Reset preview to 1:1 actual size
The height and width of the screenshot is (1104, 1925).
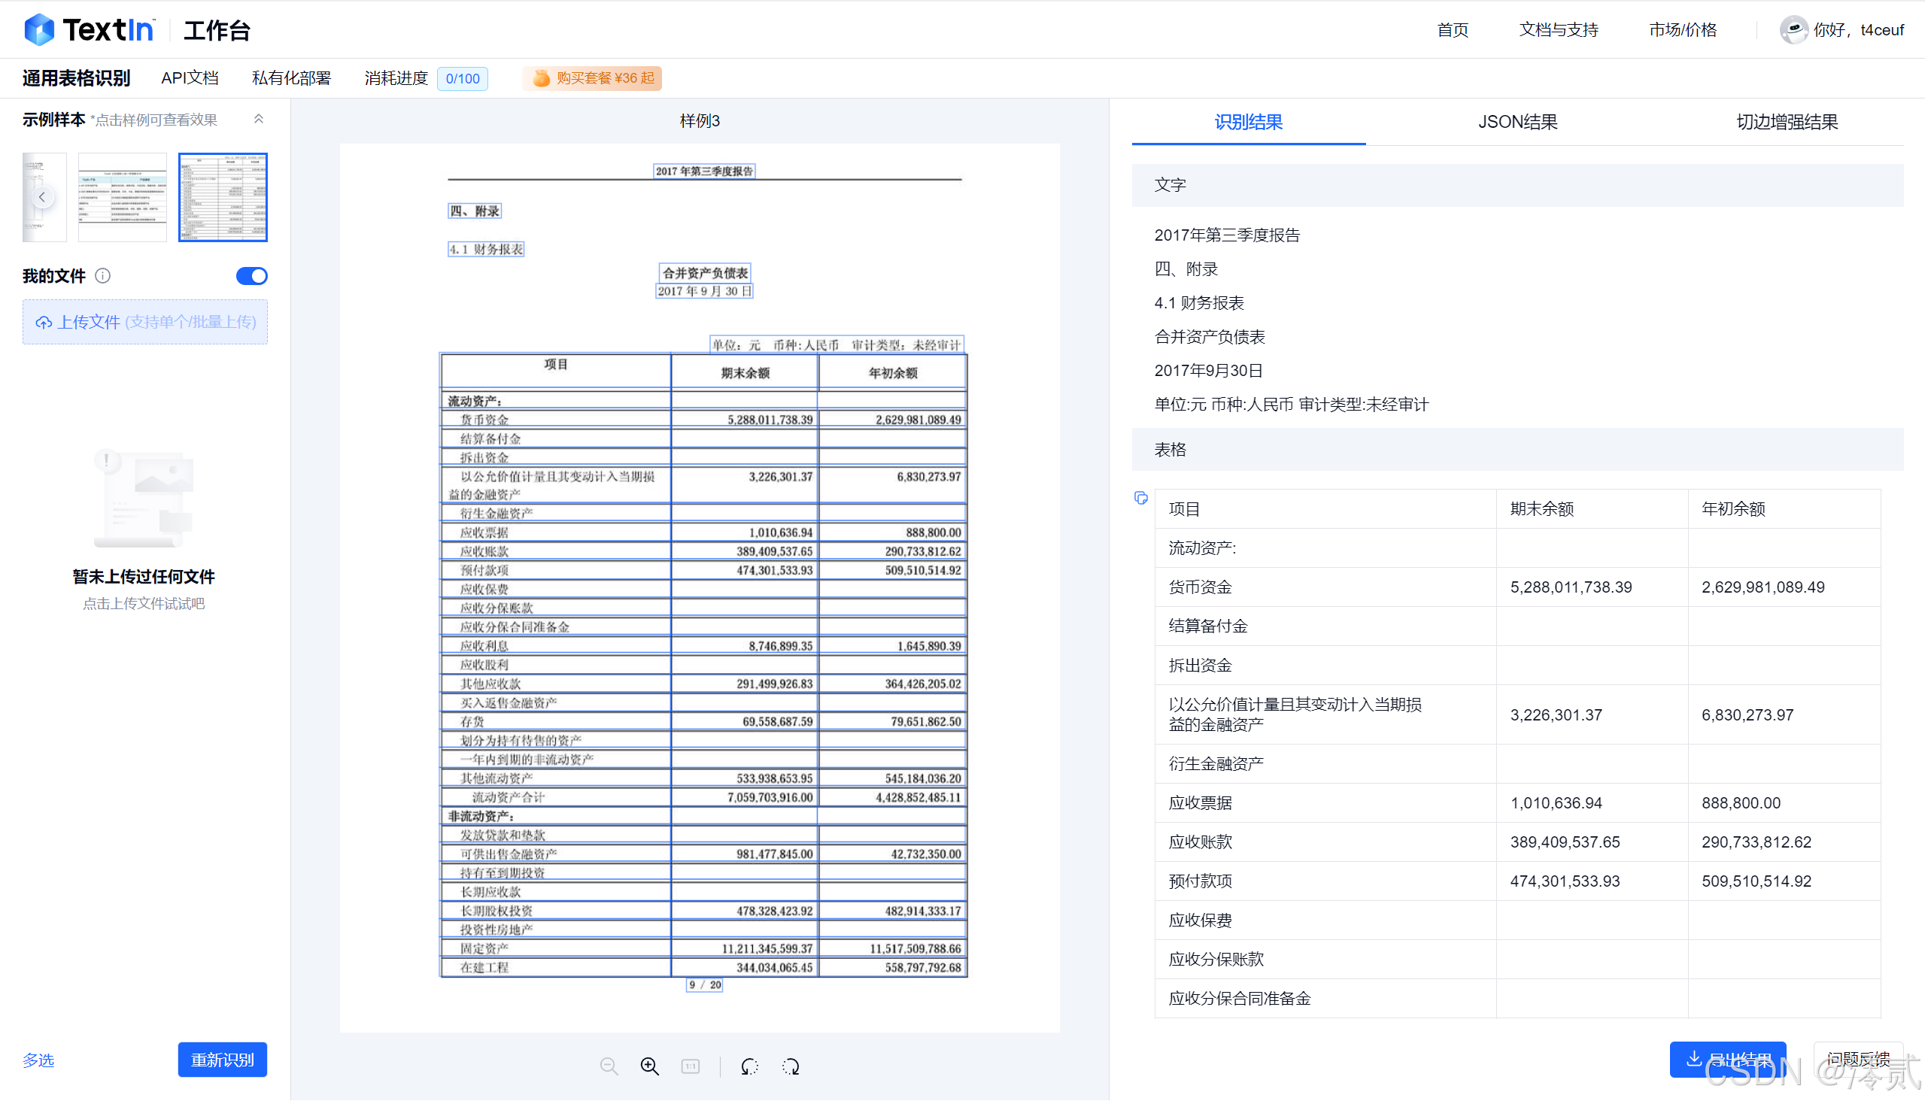(691, 1066)
